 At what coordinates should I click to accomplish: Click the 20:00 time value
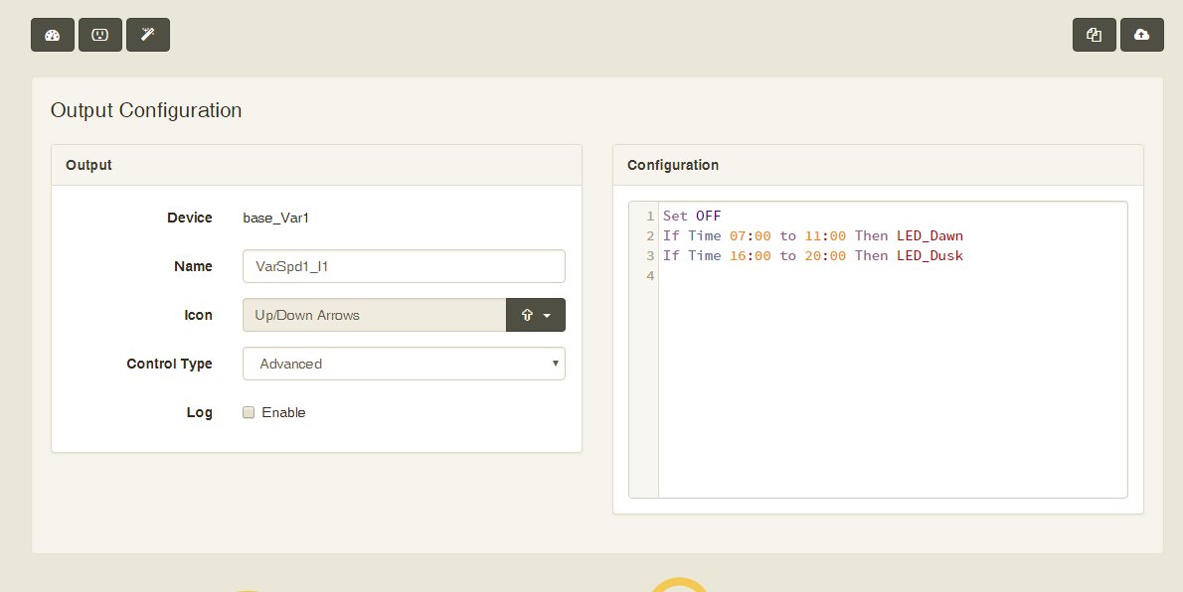pyautogui.click(x=825, y=255)
